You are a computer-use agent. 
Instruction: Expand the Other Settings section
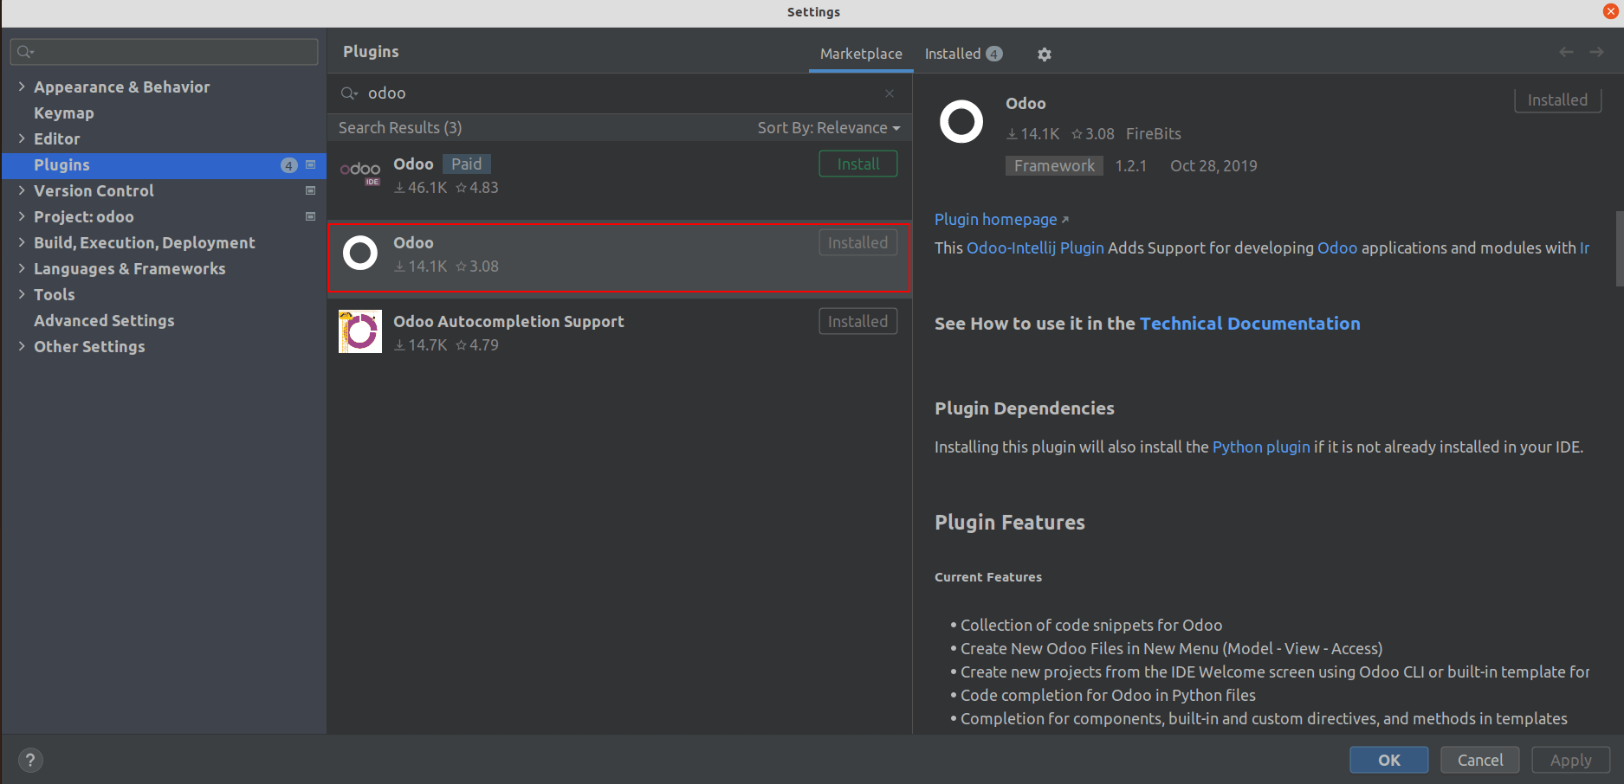coord(22,346)
